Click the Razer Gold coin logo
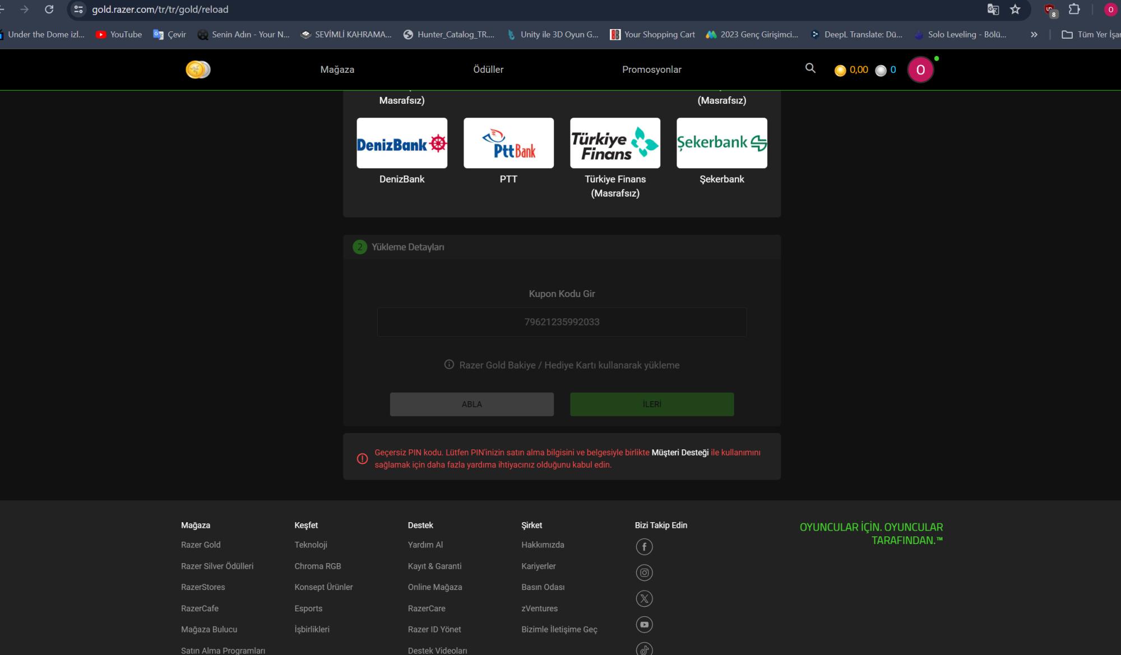Screen dimensions: 1121x655 point(197,69)
